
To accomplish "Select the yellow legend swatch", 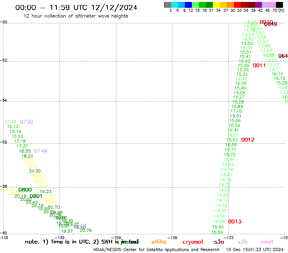I will [216, 5].
